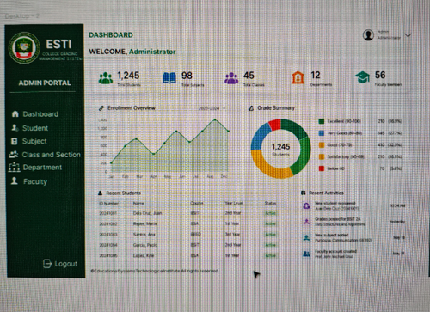Click the Active status for Lopez, Kyle
This screenshot has height=312, width=430.
(270, 255)
